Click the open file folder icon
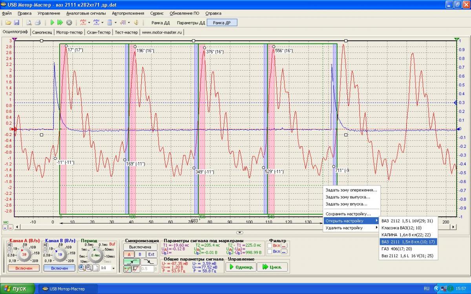Viewport: 471px width, 294px height. pos(9,23)
